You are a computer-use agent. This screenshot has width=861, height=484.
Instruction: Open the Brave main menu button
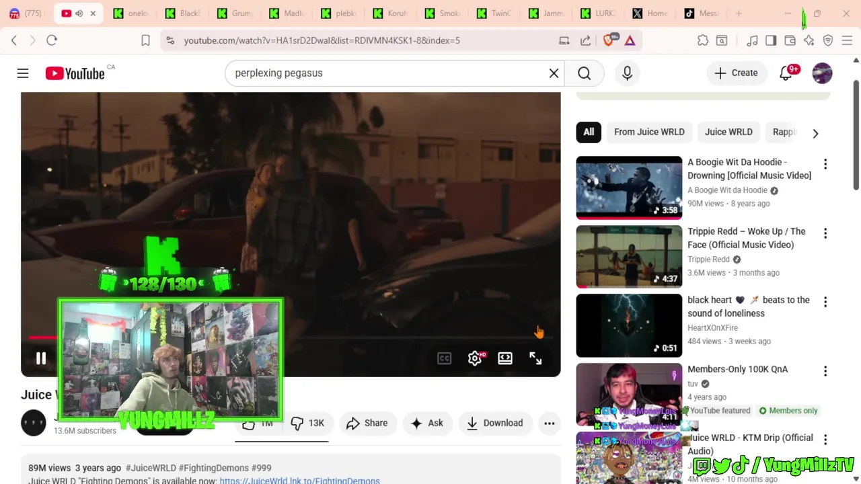[x=847, y=40]
